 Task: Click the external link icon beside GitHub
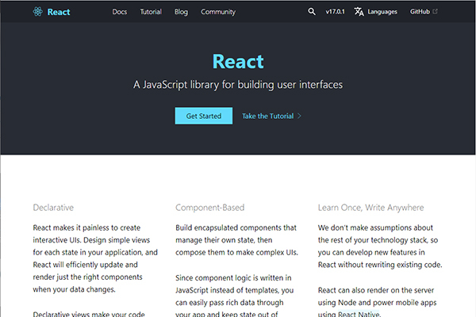coord(435,11)
